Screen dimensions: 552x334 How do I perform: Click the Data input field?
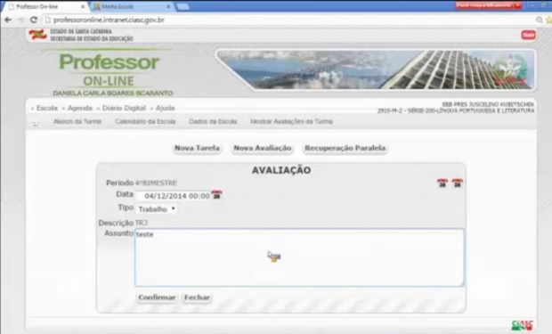(x=174, y=196)
